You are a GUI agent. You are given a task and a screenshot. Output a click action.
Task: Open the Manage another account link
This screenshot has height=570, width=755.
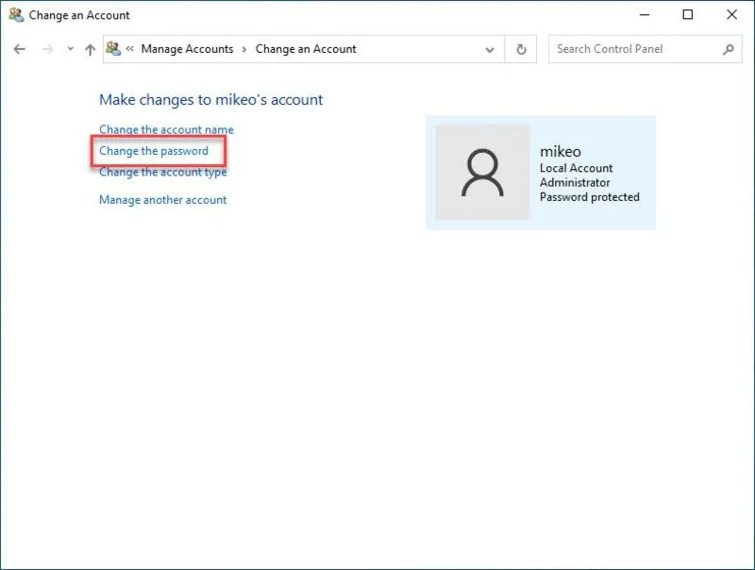click(162, 199)
